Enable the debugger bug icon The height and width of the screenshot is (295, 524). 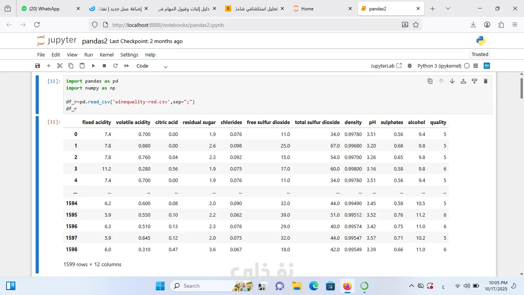click(x=410, y=66)
